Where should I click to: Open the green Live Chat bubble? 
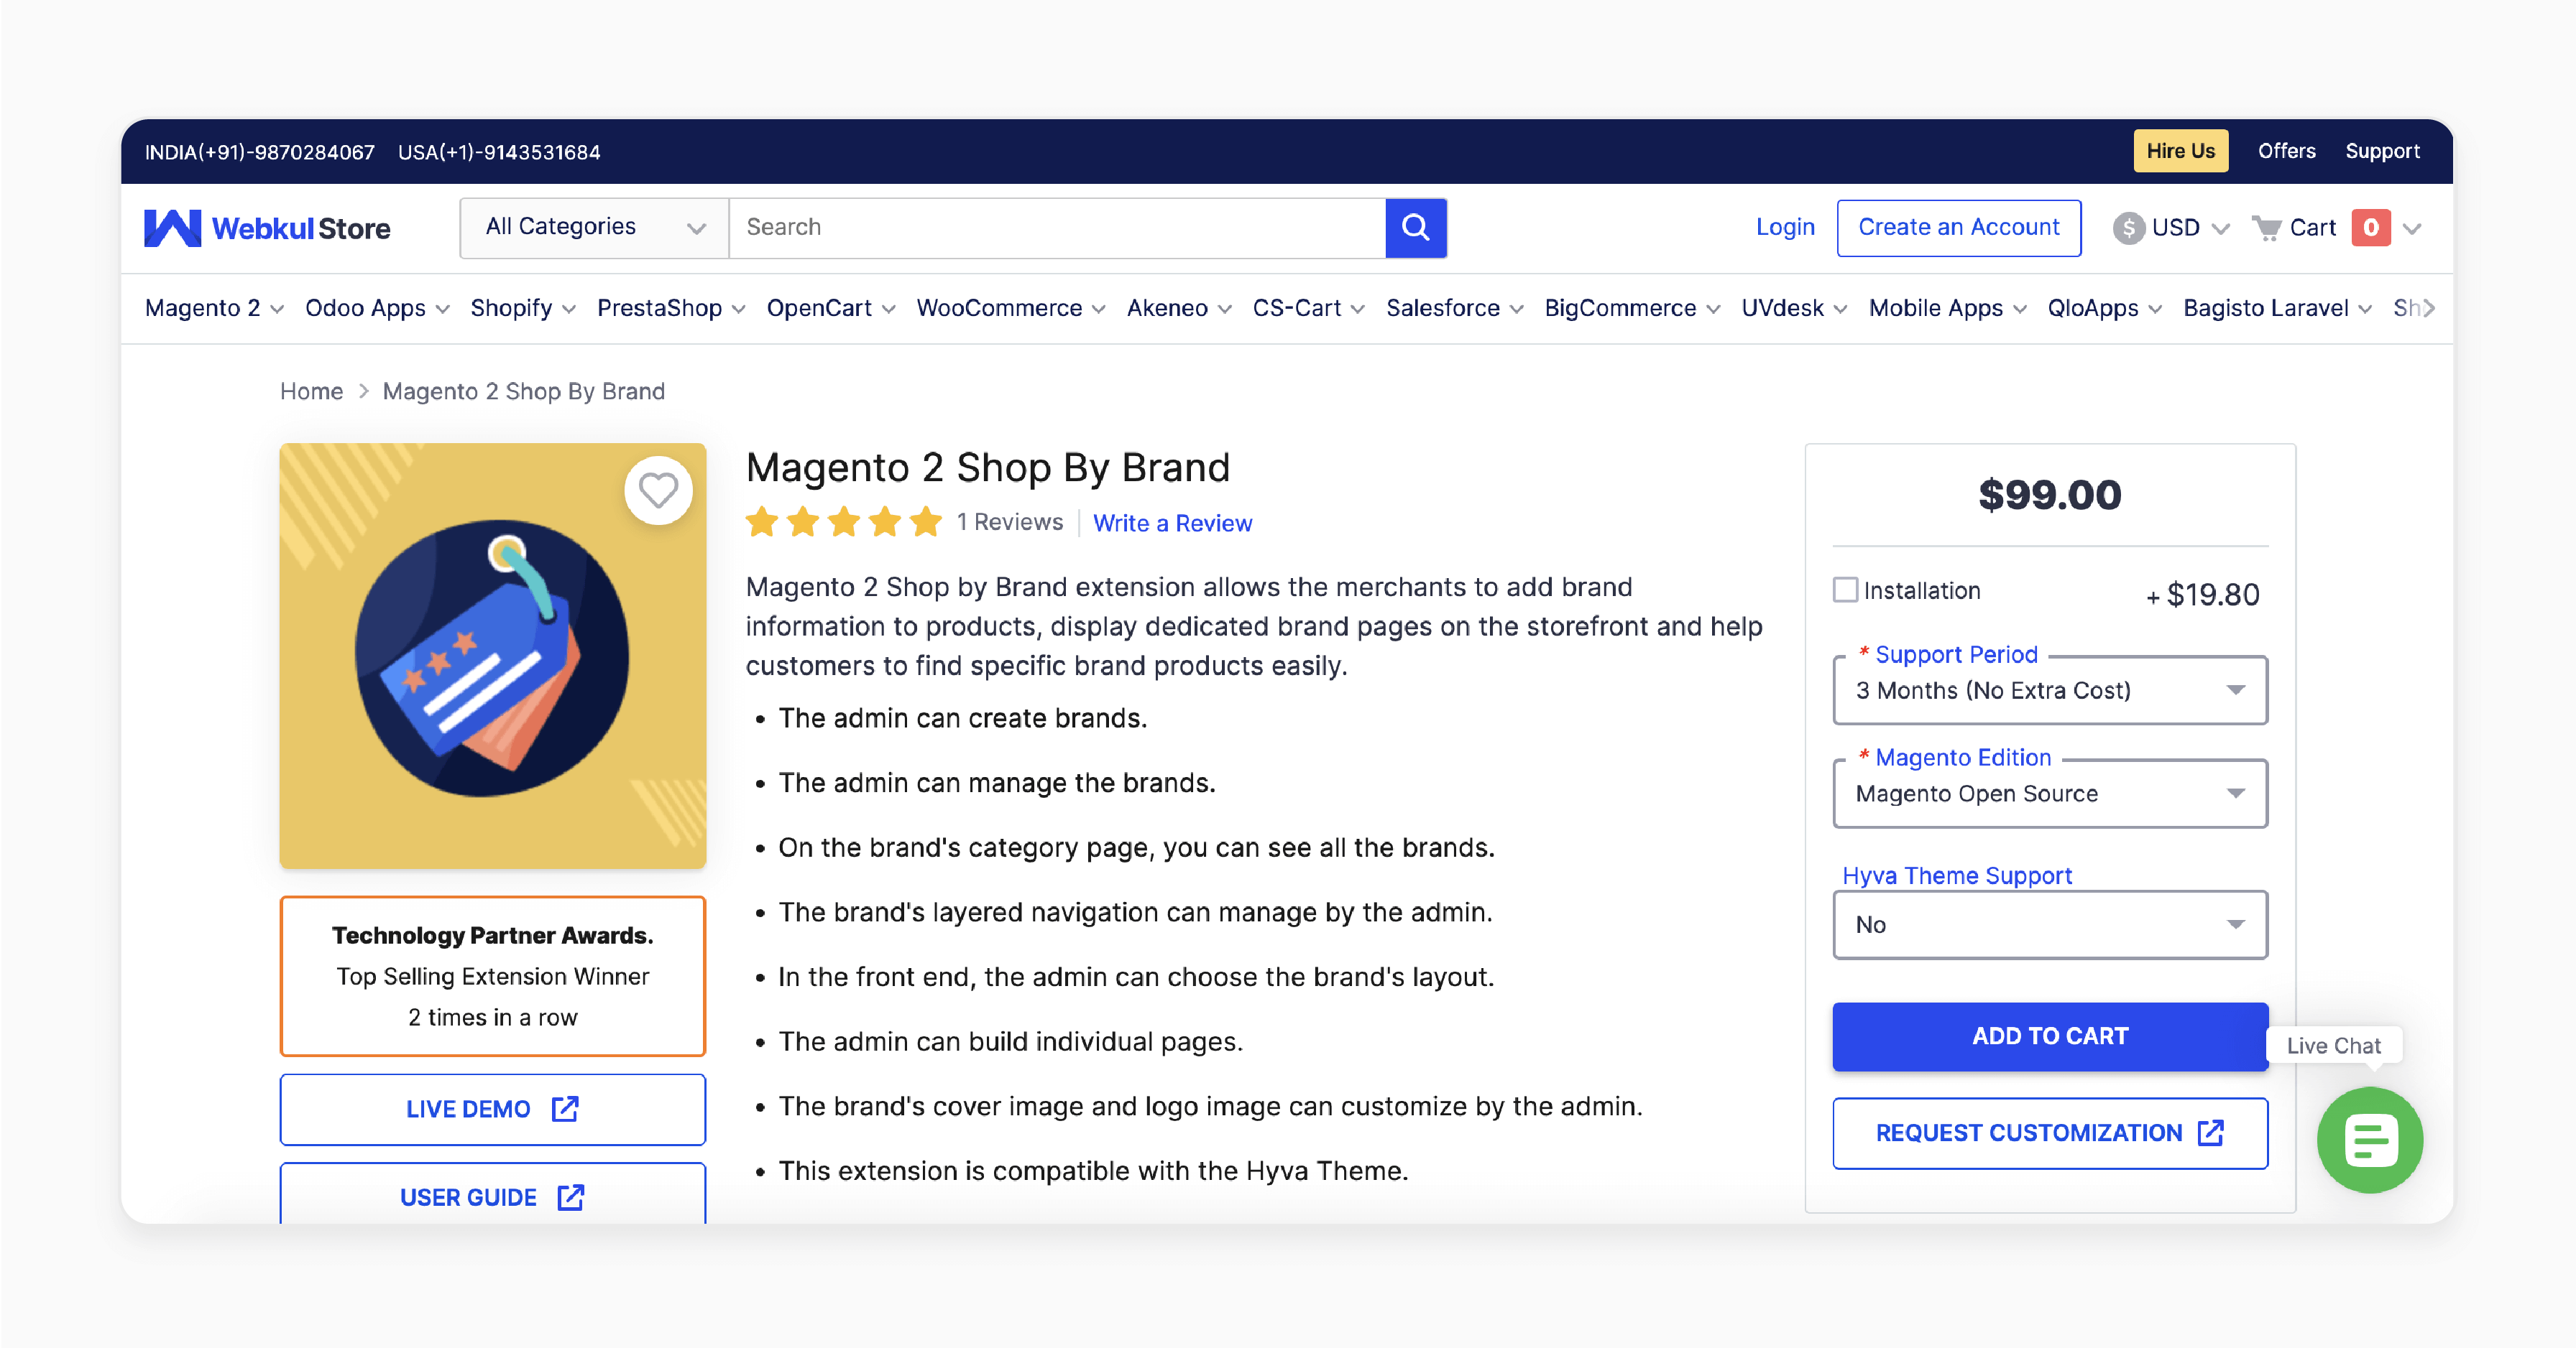(x=2369, y=1139)
